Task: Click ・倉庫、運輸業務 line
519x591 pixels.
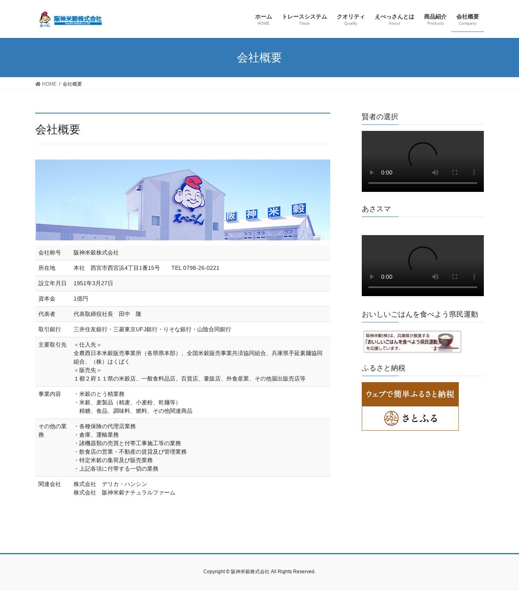Action: pyautogui.click(x=96, y=435)
